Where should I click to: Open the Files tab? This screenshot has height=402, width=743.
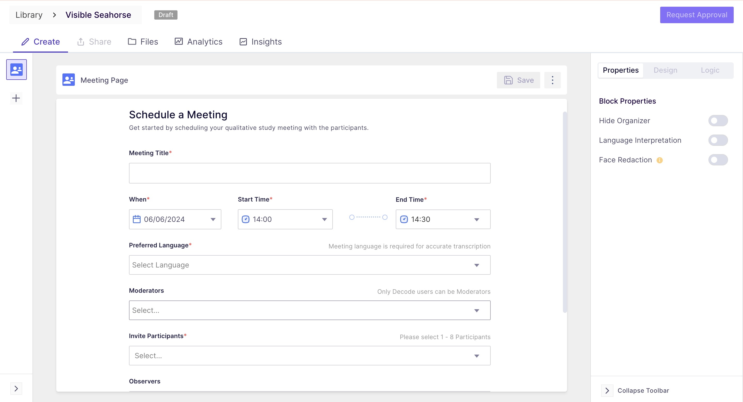tap(143, 42)
